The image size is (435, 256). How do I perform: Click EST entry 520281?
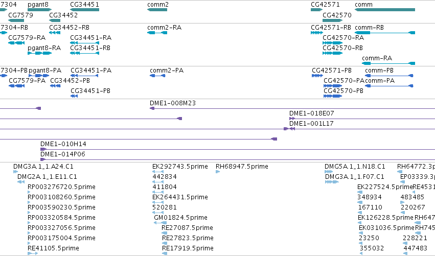click(158, 213)
